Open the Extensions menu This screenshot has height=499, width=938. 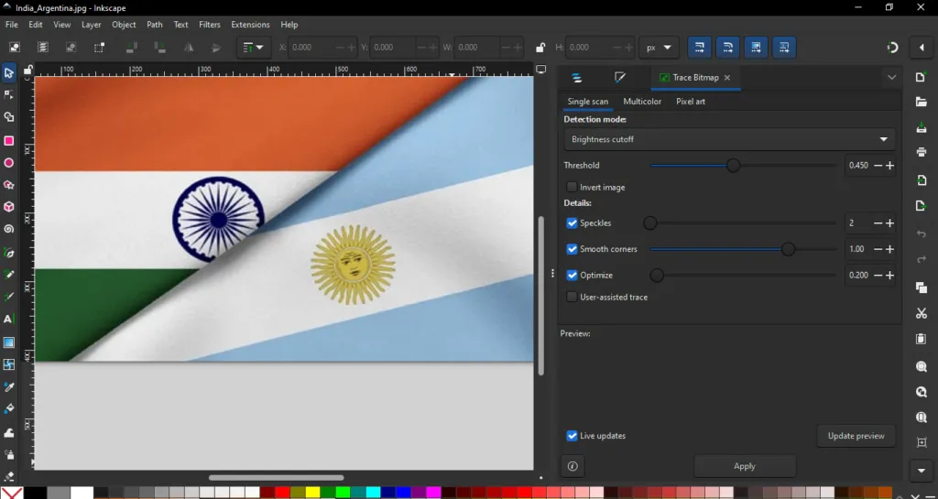tap(250, 25)
